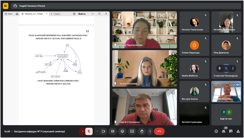
Task: Click the page number 12 in the document
Action: [x=87, y=31]
